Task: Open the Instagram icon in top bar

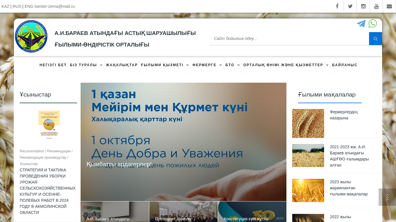Action: coord(363,6)
